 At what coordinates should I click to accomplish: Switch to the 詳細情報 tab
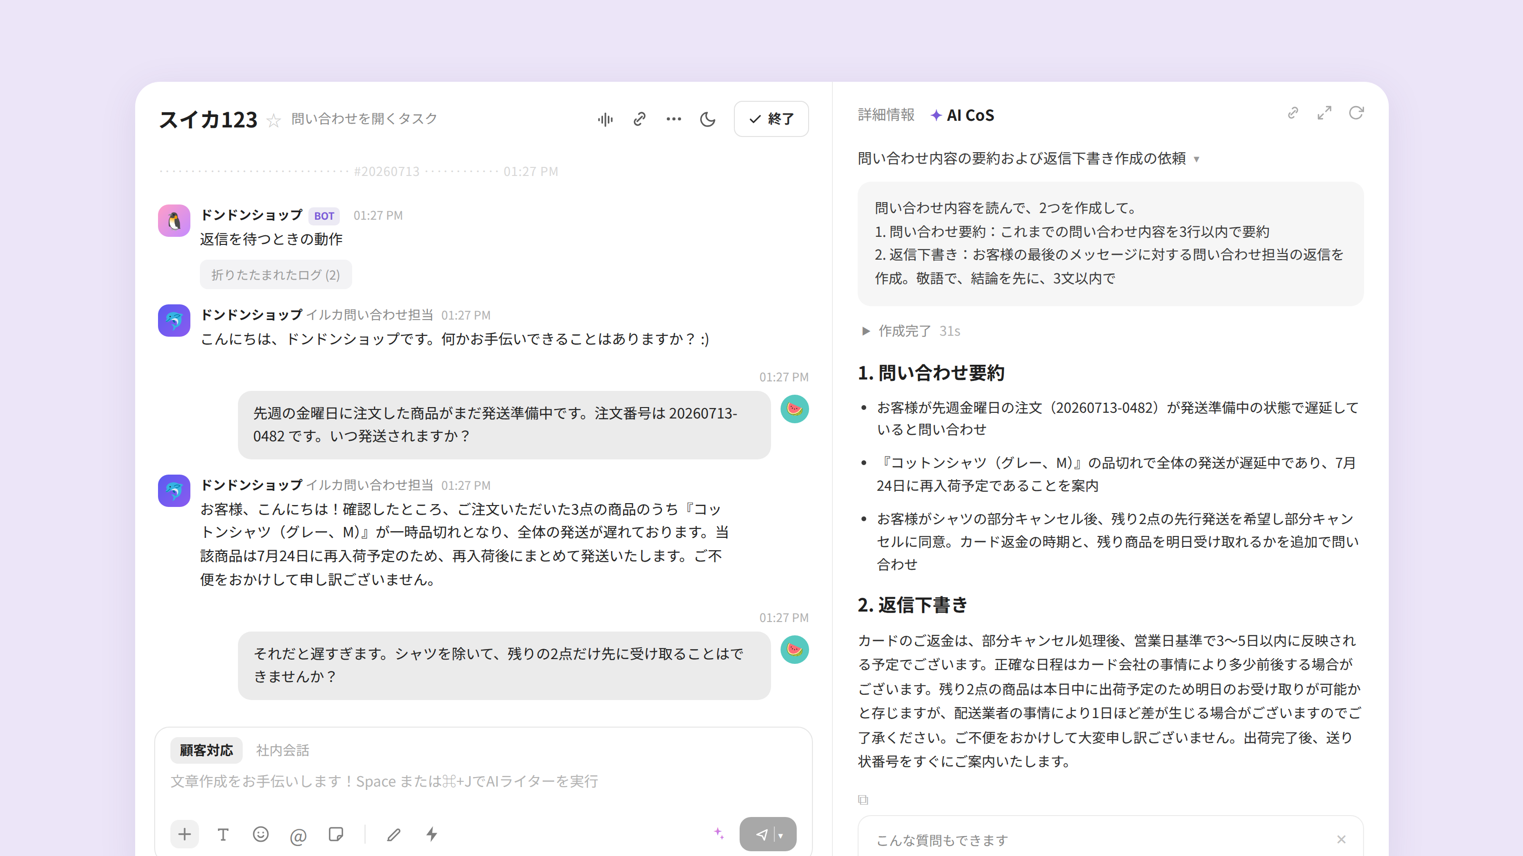click(886, 115)
